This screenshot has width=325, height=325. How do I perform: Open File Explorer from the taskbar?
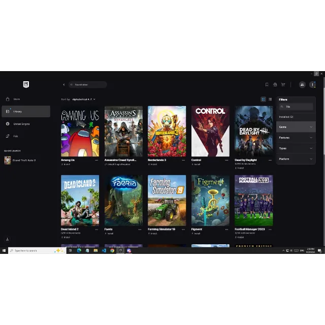pyautogui.click(x=95, y=250)
